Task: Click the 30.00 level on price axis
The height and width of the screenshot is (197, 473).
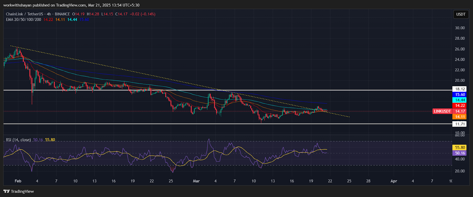Action: (x=460, y=28)
